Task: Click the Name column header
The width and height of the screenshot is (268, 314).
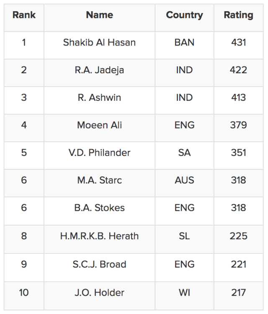Action: point(99,15)
